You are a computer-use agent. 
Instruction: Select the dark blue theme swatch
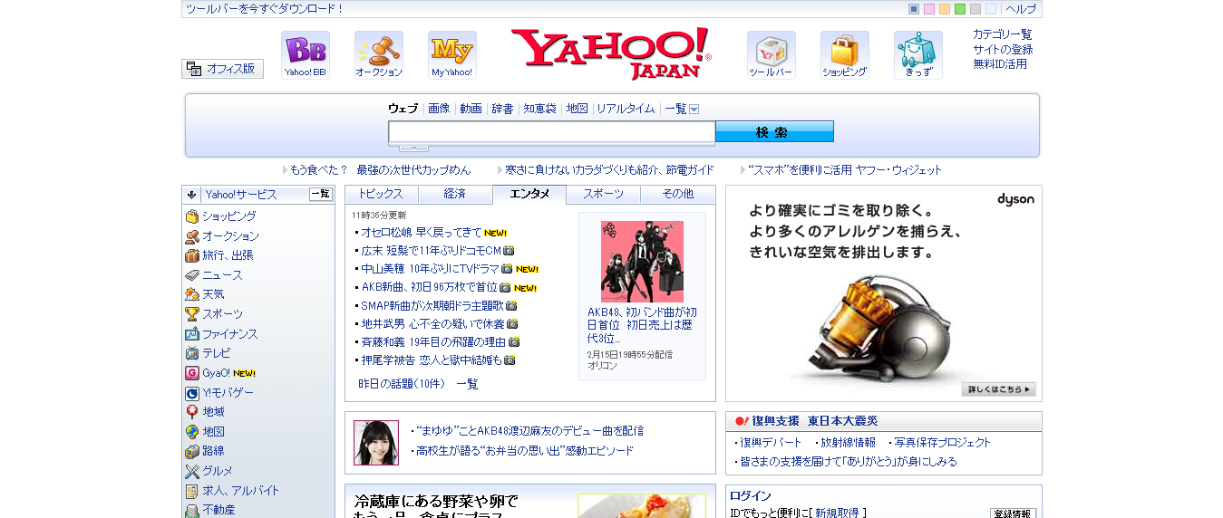pos(914,9)
